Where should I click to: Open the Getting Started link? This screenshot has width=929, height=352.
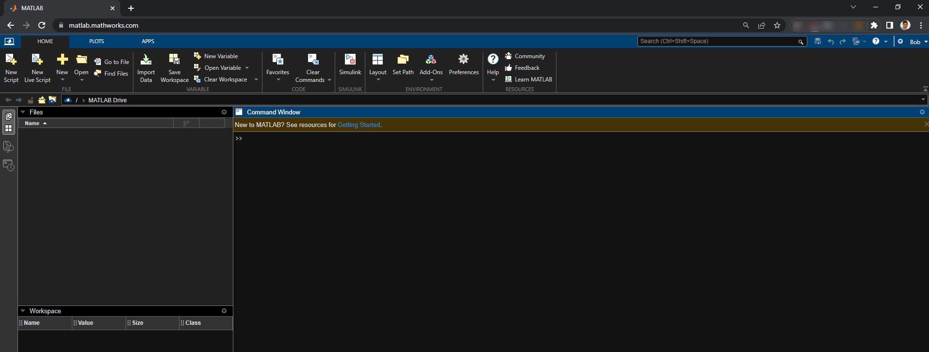(359, 125)
